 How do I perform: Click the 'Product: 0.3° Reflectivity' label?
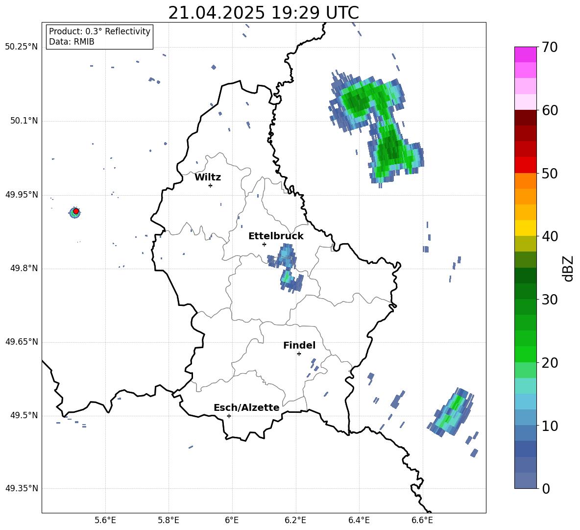point(99,31)
